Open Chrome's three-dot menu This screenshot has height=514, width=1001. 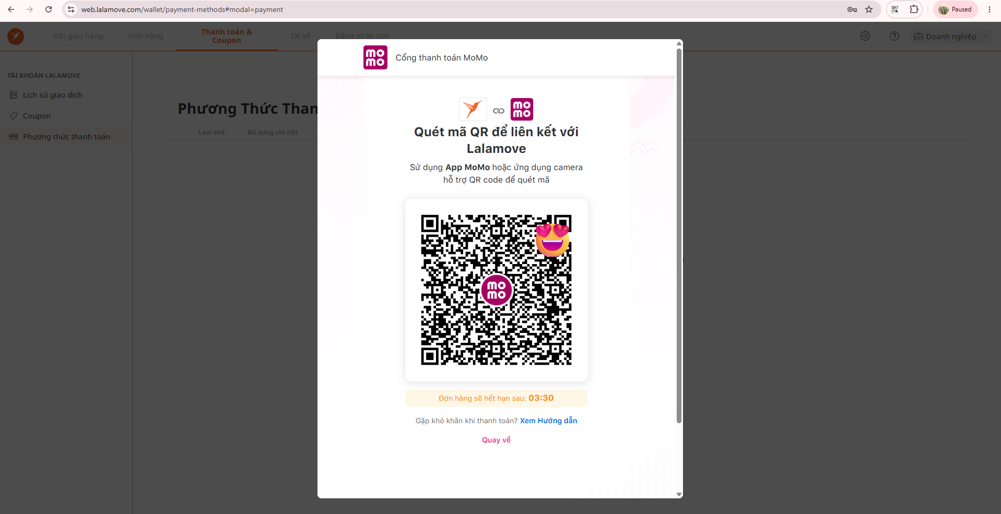coord(990,9)
